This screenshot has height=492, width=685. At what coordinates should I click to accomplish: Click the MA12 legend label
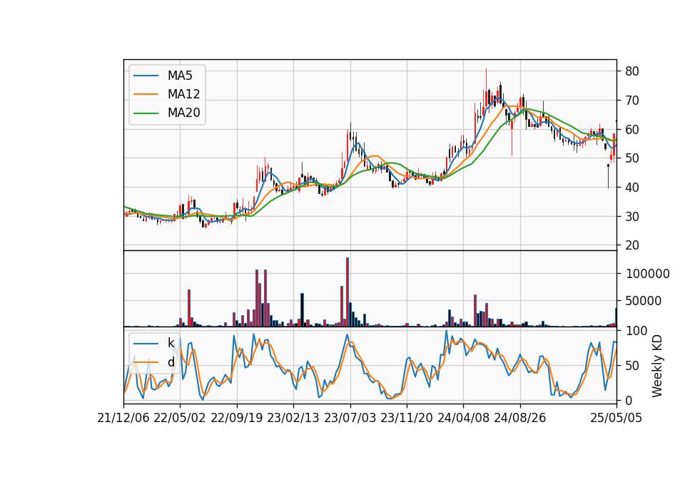coord(183,94)
